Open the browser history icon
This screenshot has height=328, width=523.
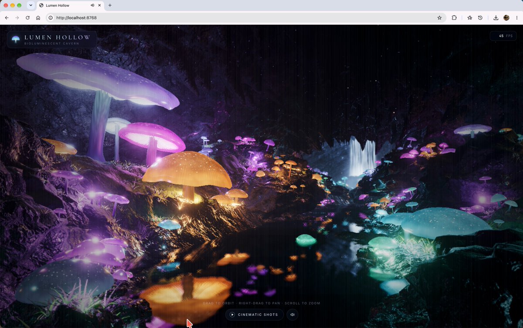pos(480,18)
